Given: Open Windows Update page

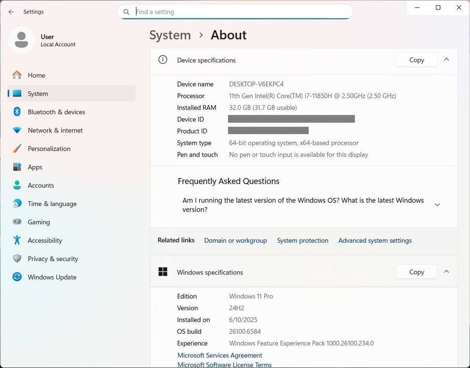Looking at the screenshot, I should [x=71, y=277].
